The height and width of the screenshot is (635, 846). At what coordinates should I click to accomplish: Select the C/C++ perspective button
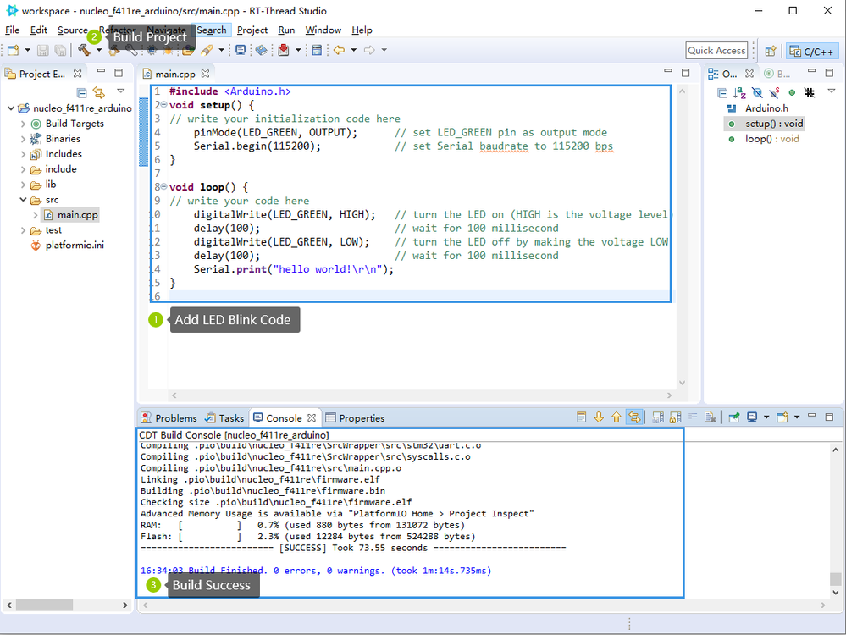click(812, 52)
